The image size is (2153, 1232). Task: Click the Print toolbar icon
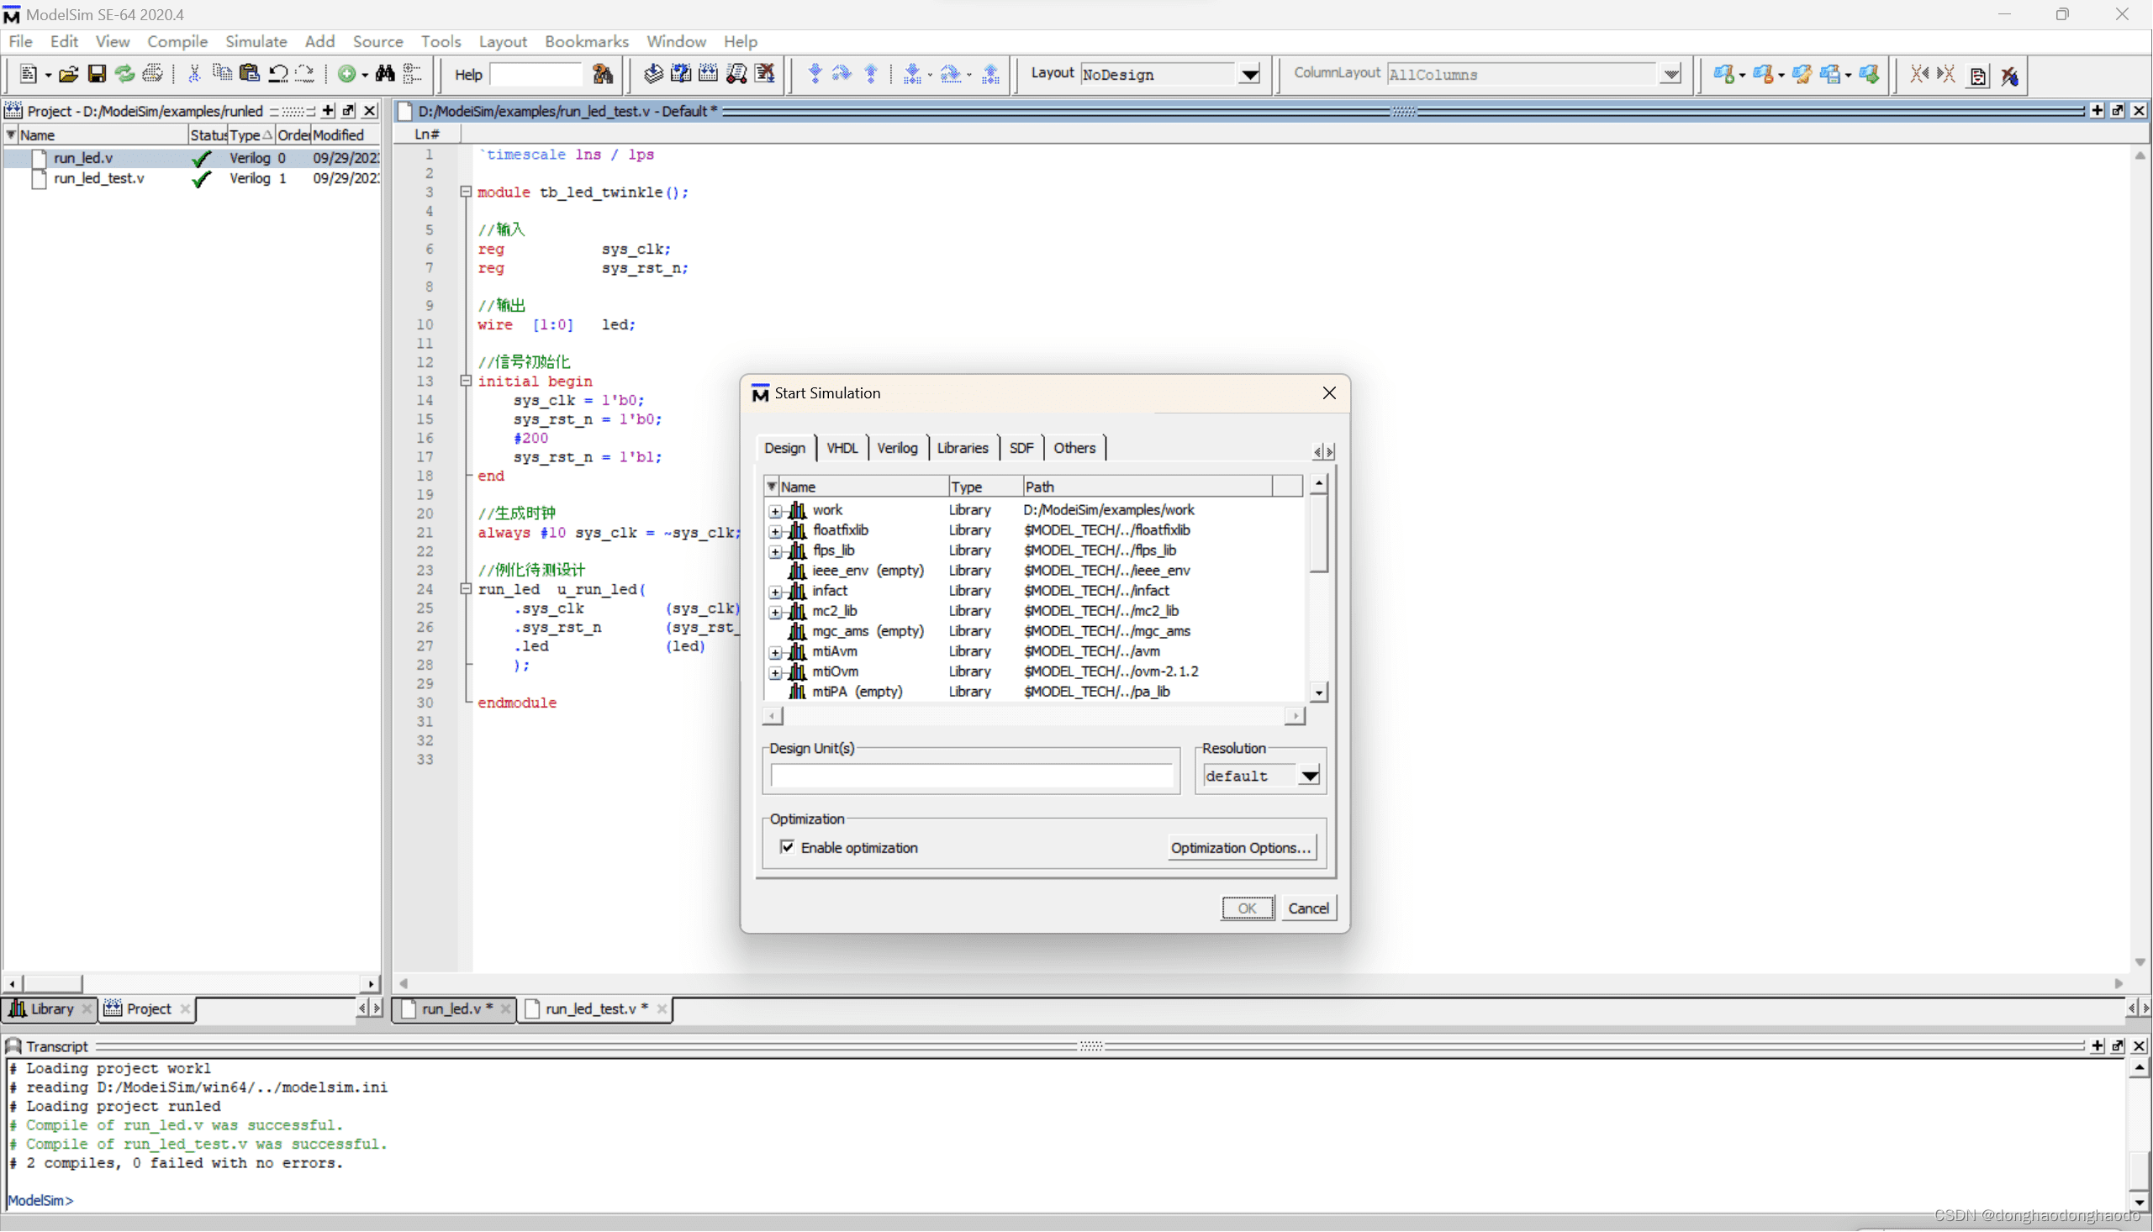click(x=153, y=75)
